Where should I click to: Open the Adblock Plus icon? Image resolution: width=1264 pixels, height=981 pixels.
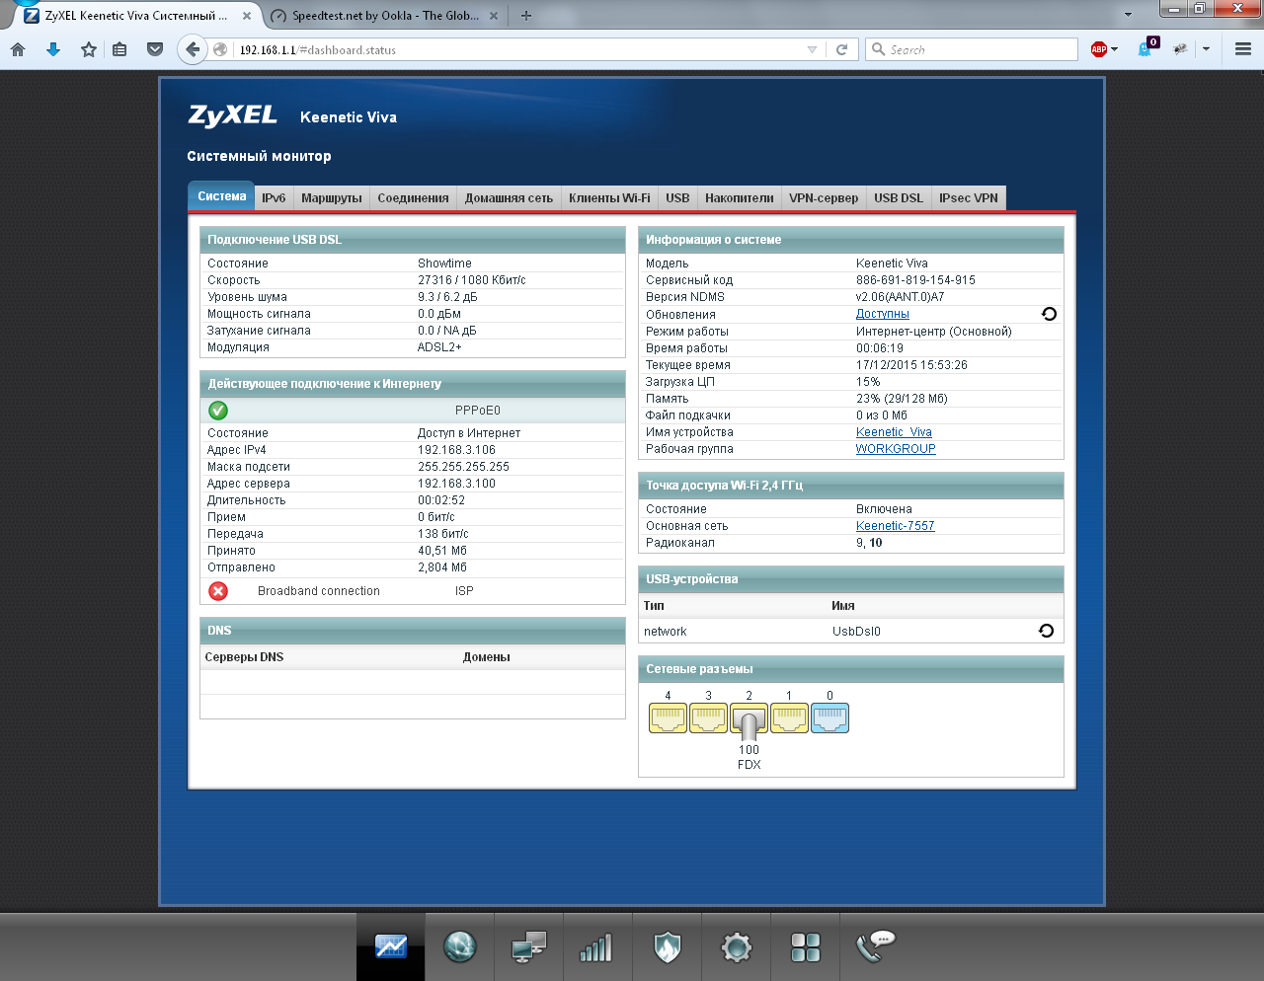pos(1098,49)
